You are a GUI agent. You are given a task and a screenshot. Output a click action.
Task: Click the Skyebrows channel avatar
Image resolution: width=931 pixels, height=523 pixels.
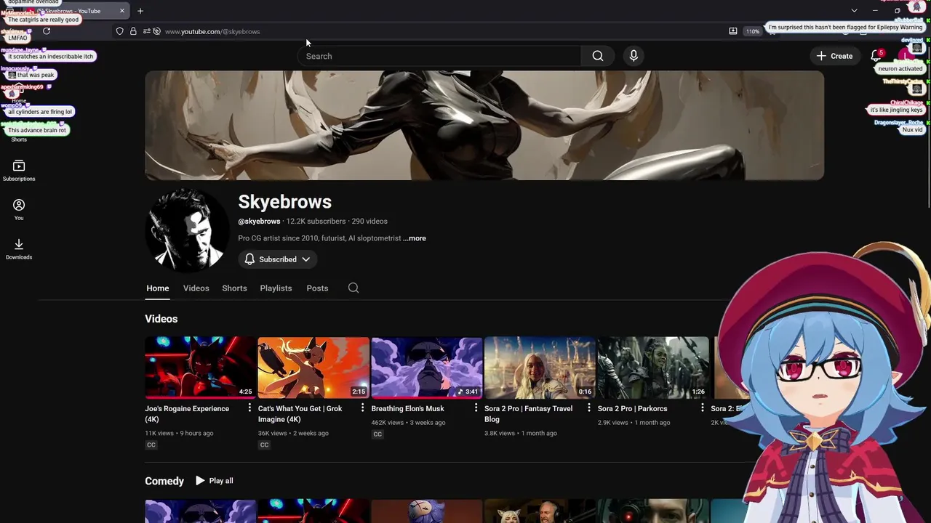(x=187, y=231)
